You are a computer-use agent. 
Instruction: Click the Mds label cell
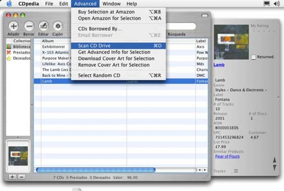tap(200, 64)
